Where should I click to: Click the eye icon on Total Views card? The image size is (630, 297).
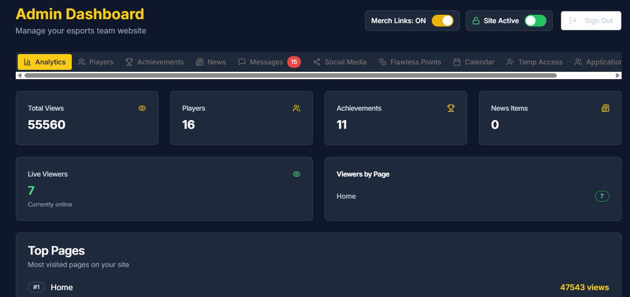coord(142,108)
